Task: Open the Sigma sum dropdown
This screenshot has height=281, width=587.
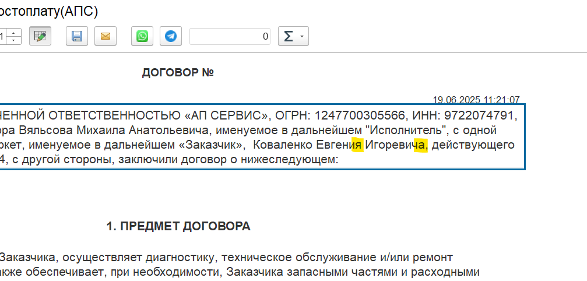Action: (x=293, y=36)
